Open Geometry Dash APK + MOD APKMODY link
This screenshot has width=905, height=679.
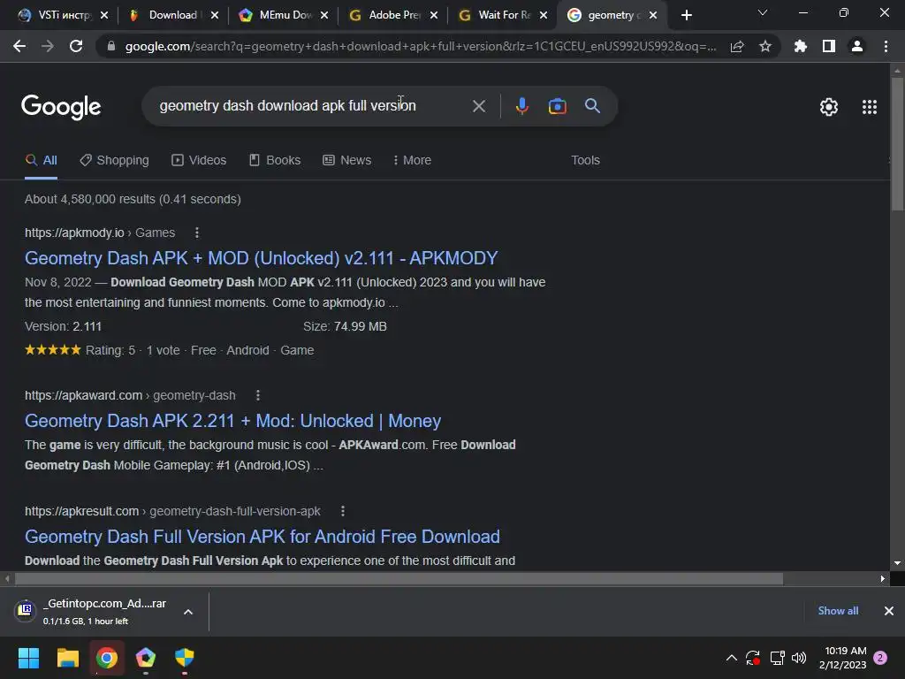[262, 258]
